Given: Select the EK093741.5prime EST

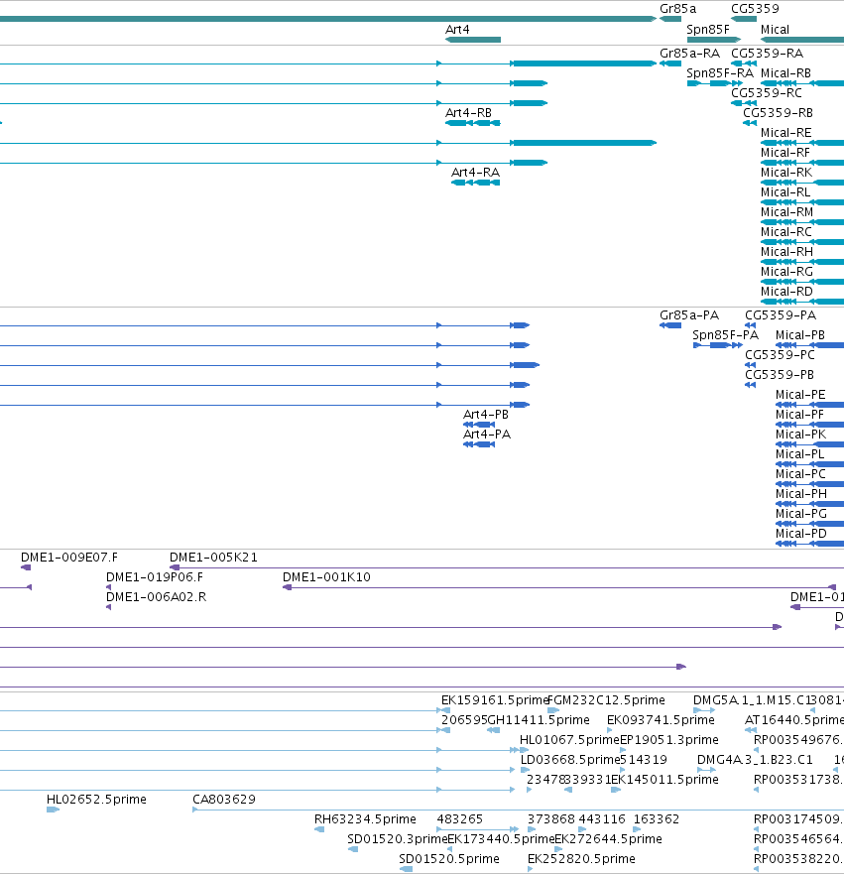Looking at the screenshot, I should point(610,730).
